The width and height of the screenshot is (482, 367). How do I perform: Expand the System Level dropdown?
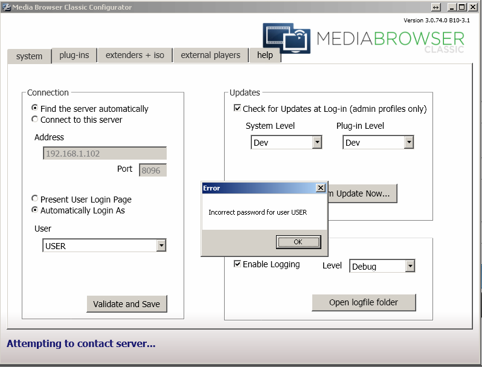pyautogui.click(x=286, y=143)
